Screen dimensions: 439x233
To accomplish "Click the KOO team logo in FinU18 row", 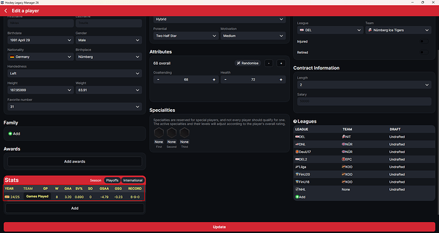I will click(x=344, y=182).
